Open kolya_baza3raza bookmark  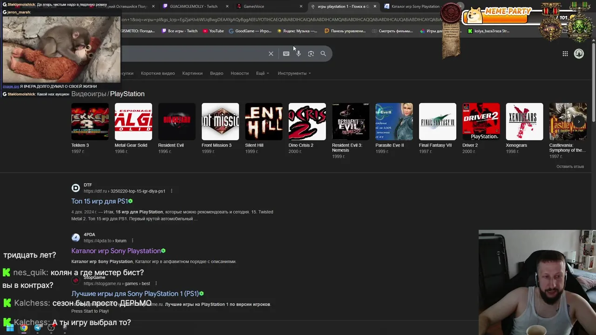click(488, 31)
